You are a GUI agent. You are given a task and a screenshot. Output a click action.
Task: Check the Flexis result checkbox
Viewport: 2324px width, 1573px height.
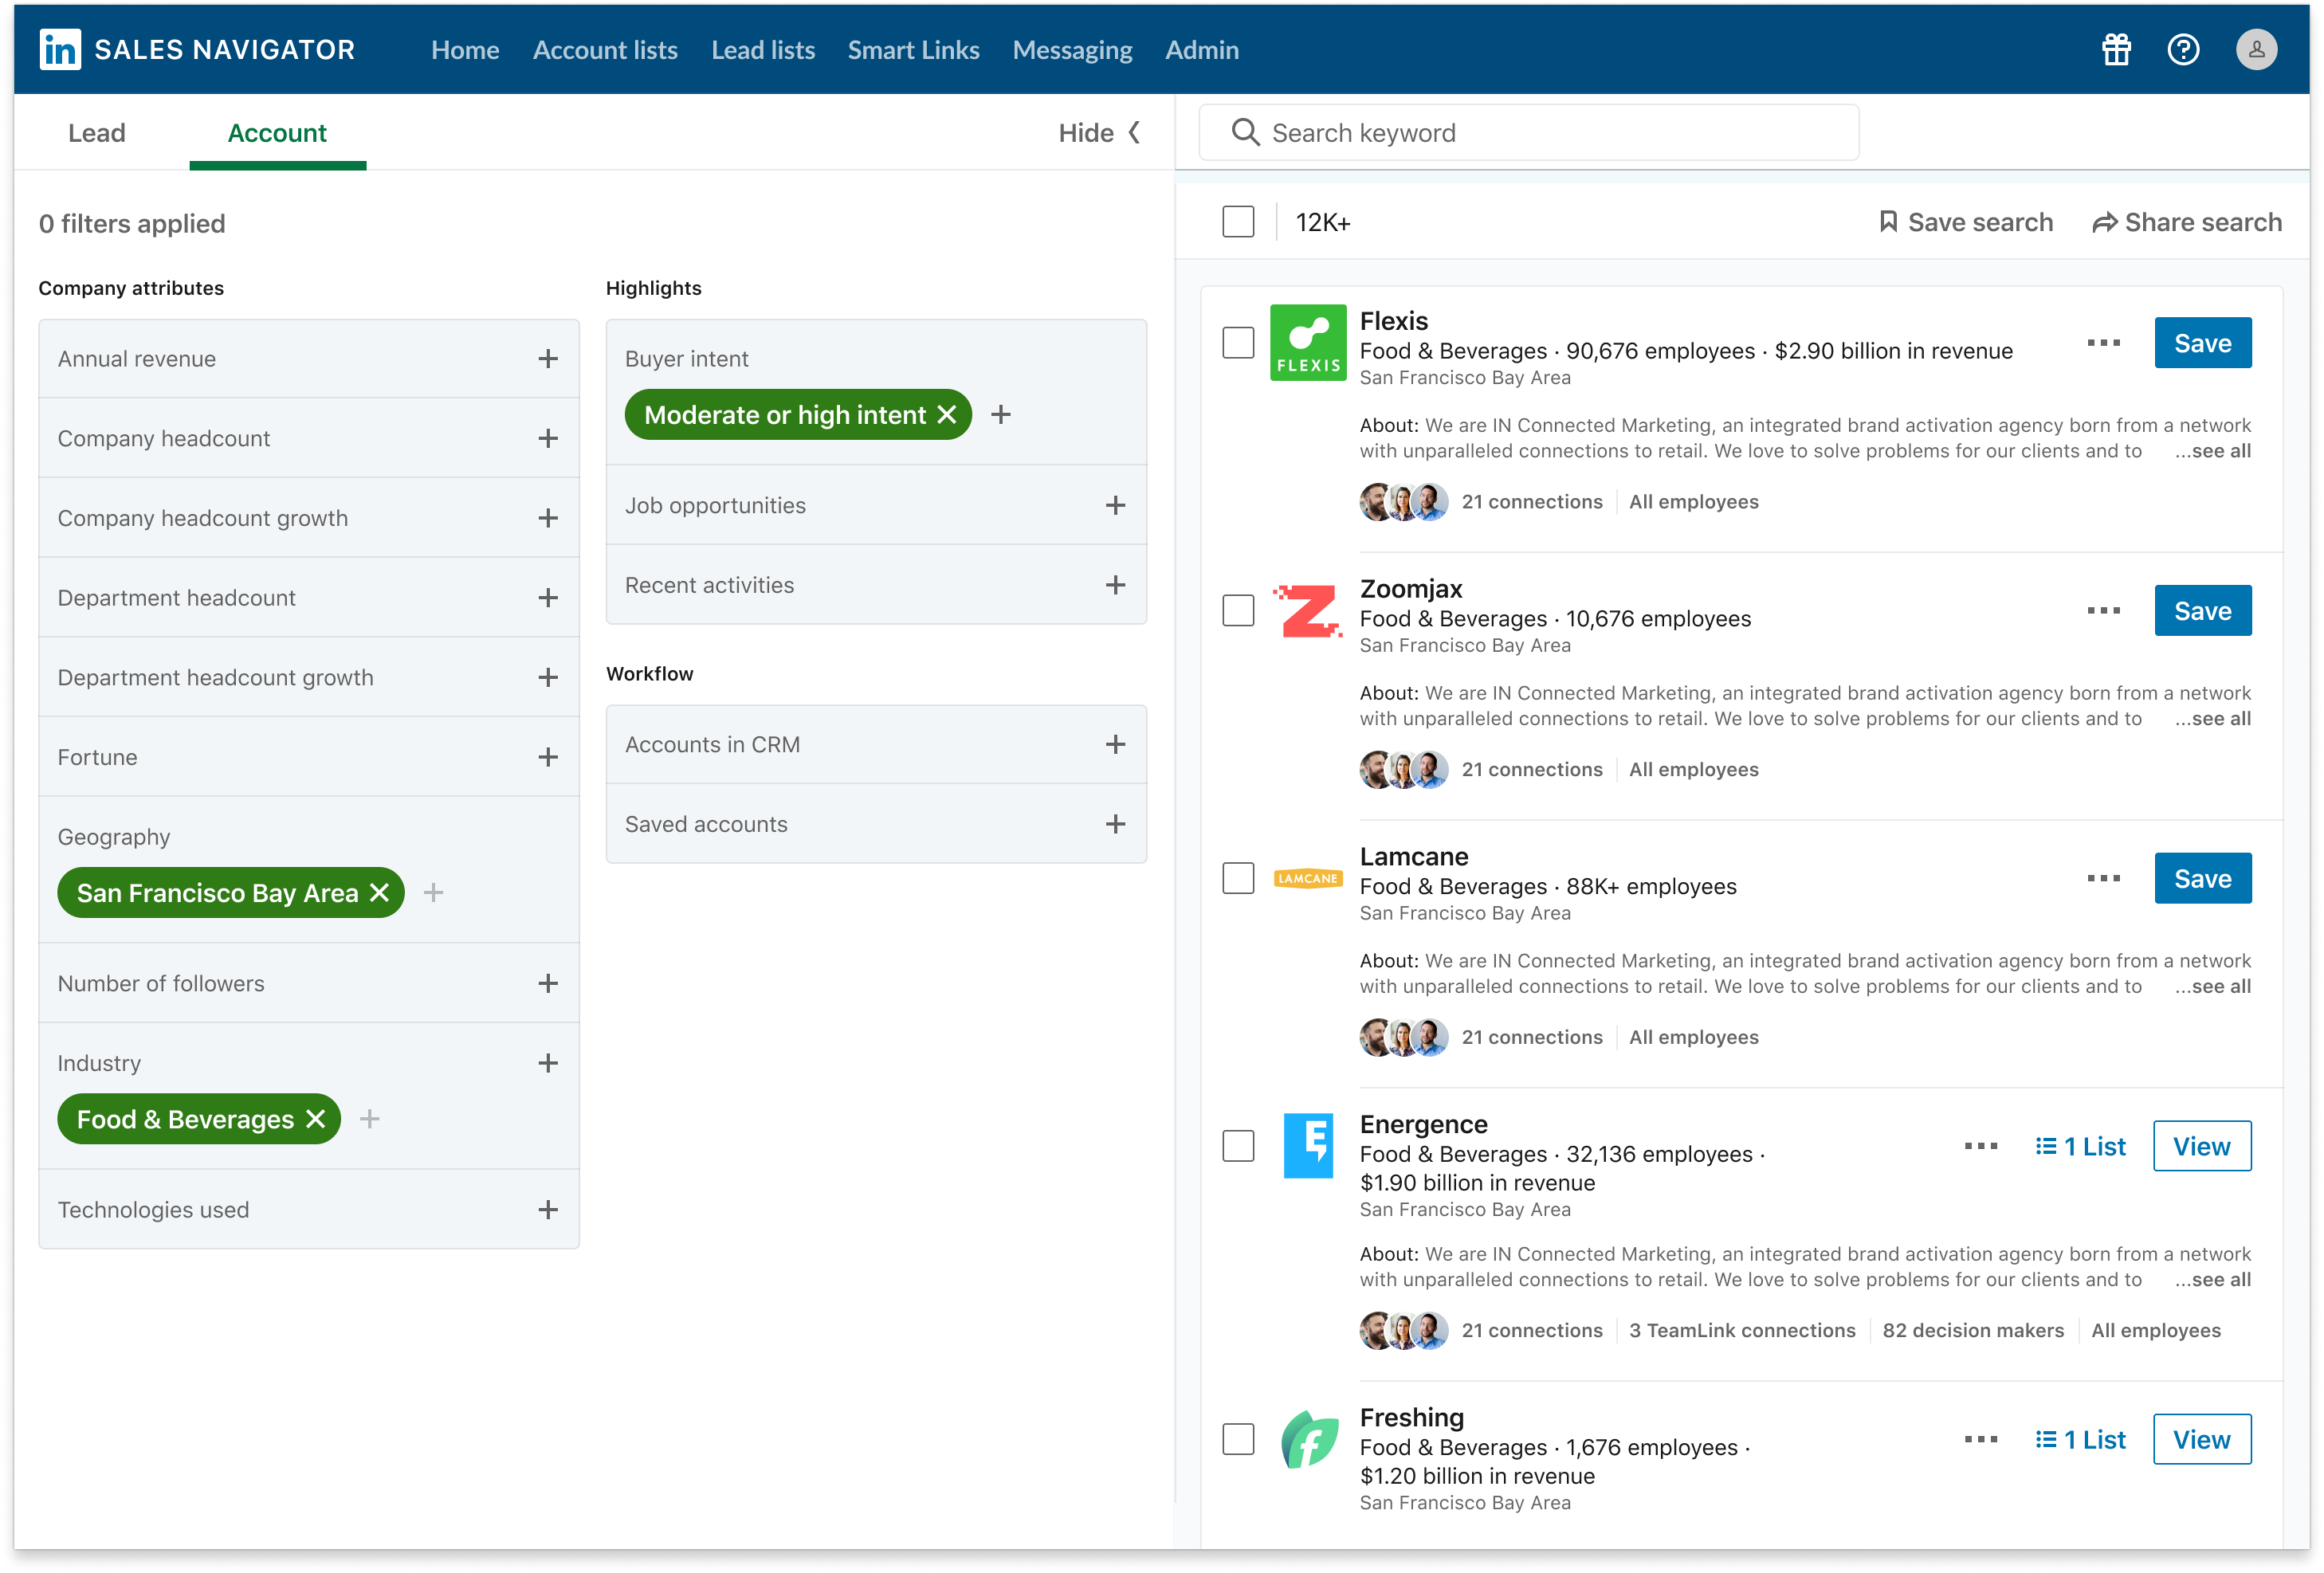(x=1238, y=343)
